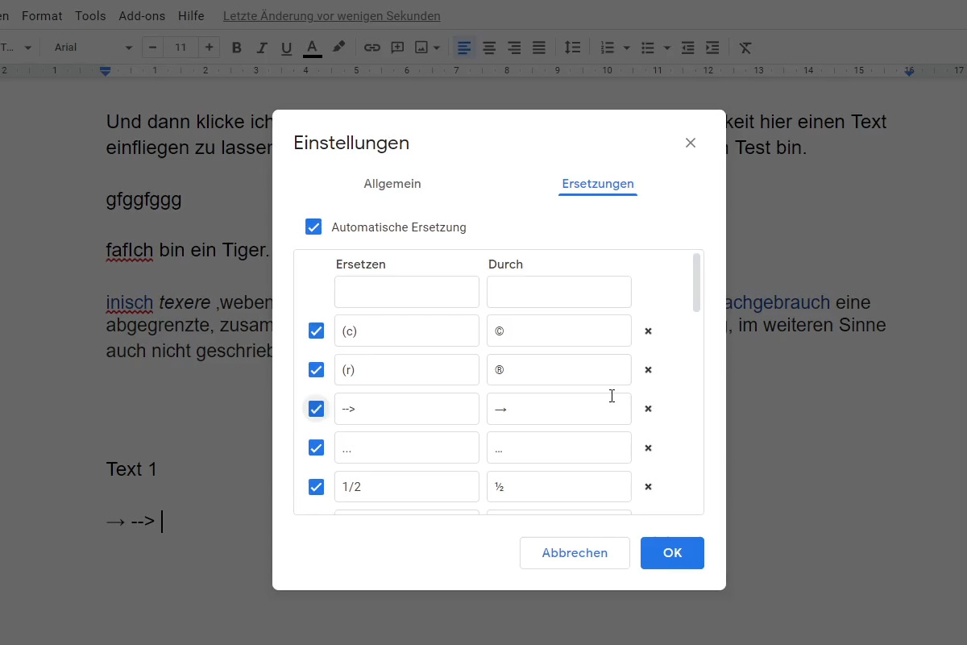The image size is (967, 645).
Task: Click the add comment icon
Action: pos(397,48)
